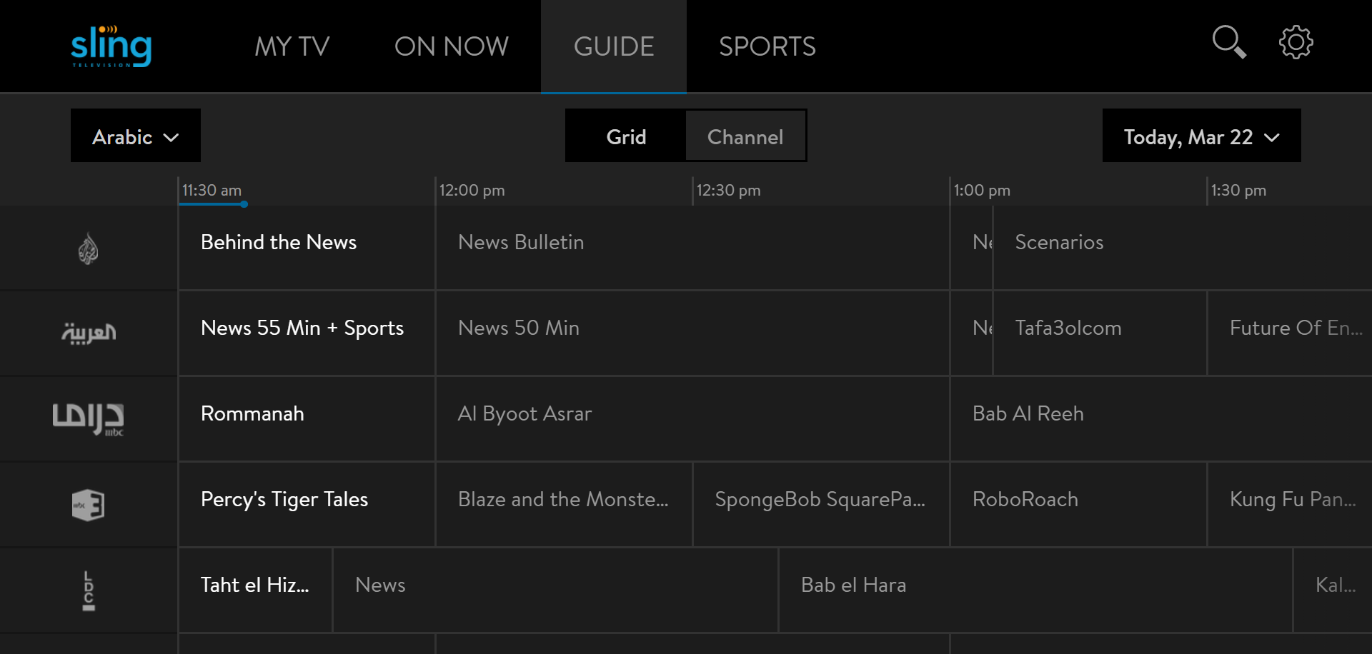
Task: Select News Bulletin program
Action: pyautogui.click(x=692, y=248)
